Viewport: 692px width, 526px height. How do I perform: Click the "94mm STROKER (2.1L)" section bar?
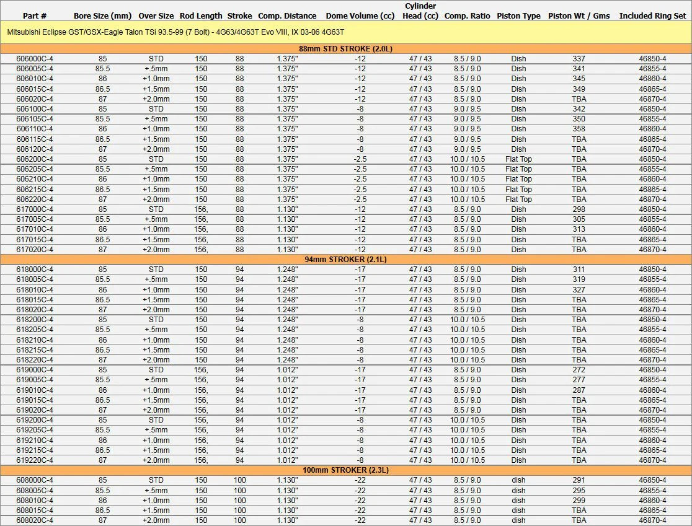[345, 259]
